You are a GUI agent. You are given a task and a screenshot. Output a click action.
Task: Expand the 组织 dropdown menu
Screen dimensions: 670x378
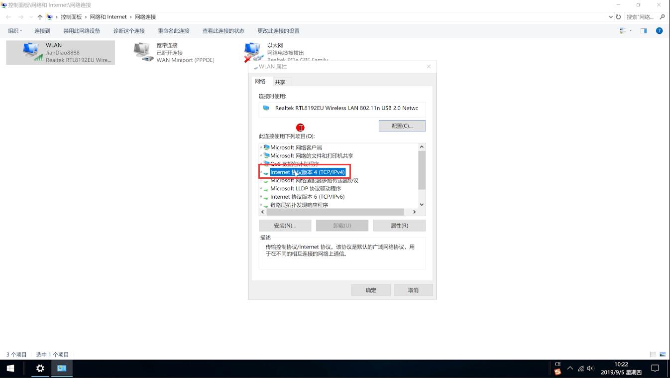(14, 31)
